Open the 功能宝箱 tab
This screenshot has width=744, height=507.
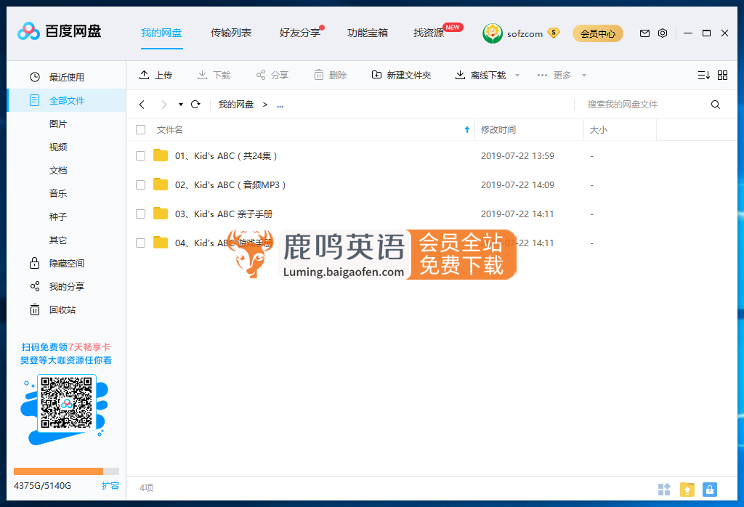tap(367, 33)
